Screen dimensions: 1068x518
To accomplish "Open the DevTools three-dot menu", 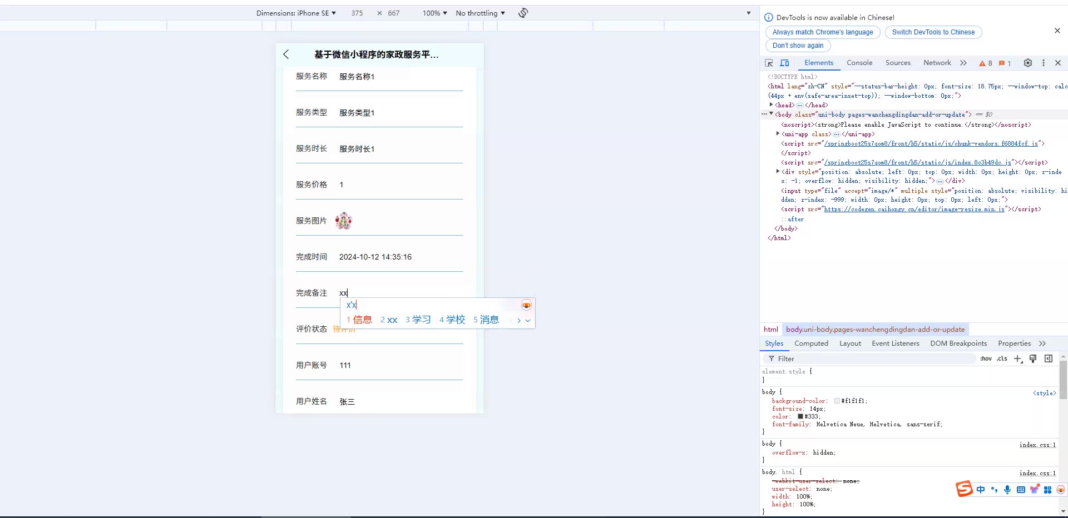I will [1043, 63].
